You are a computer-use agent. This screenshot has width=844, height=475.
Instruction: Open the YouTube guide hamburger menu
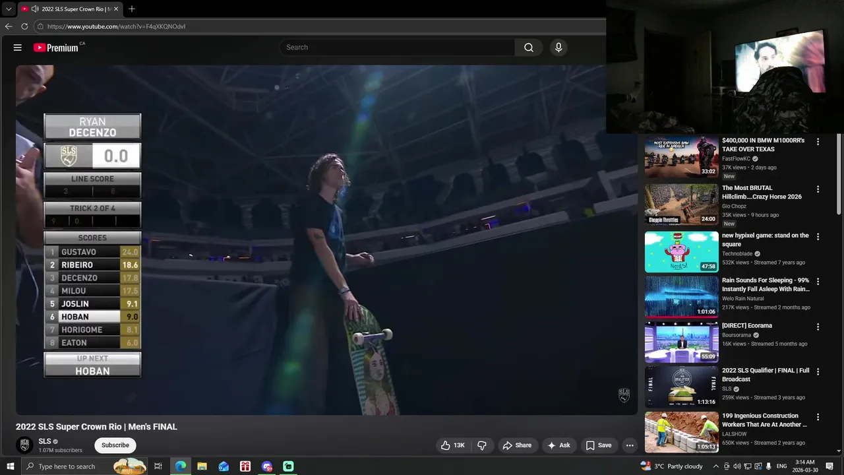coord(18,47)
